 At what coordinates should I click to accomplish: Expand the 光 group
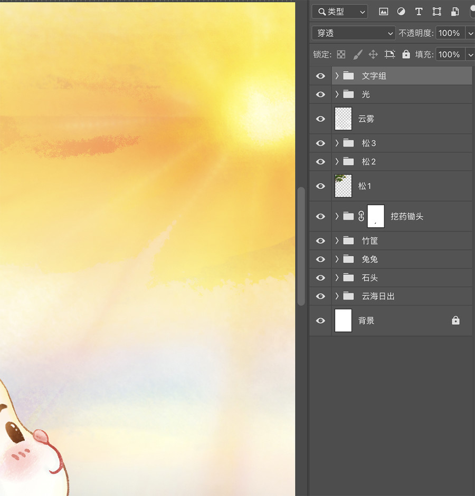[337, 94]
